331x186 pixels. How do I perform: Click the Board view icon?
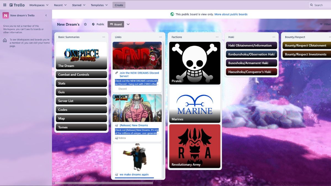point(111,24)
